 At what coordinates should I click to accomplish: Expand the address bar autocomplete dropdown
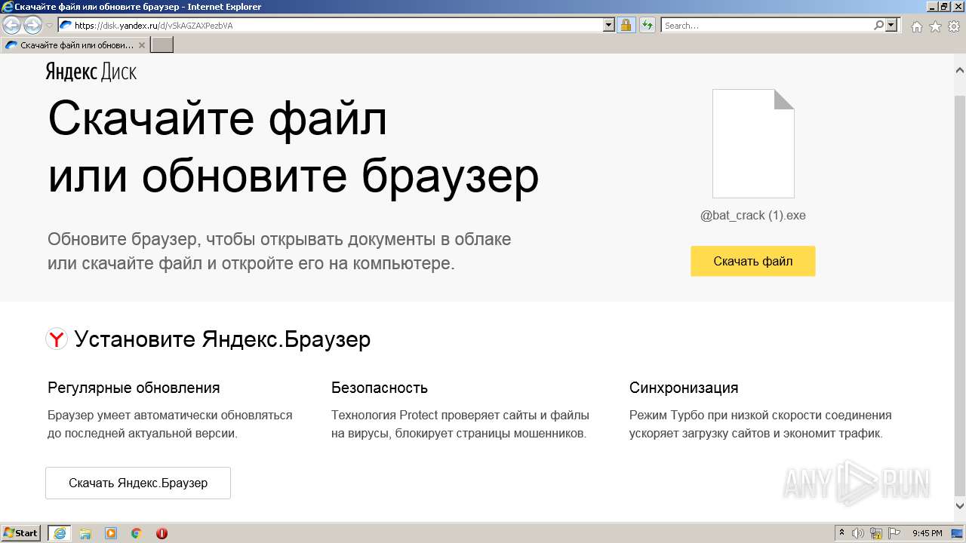(610, 25)
